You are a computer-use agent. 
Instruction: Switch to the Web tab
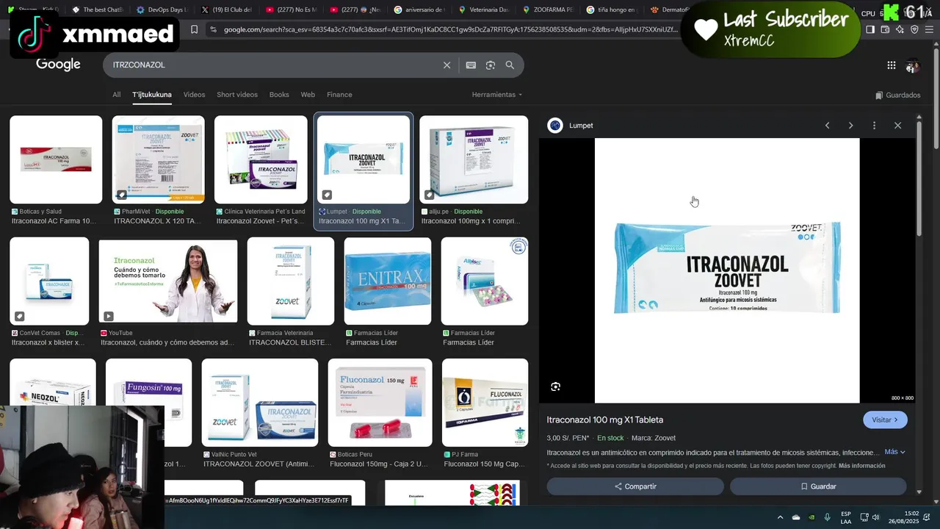click(308, 95)
